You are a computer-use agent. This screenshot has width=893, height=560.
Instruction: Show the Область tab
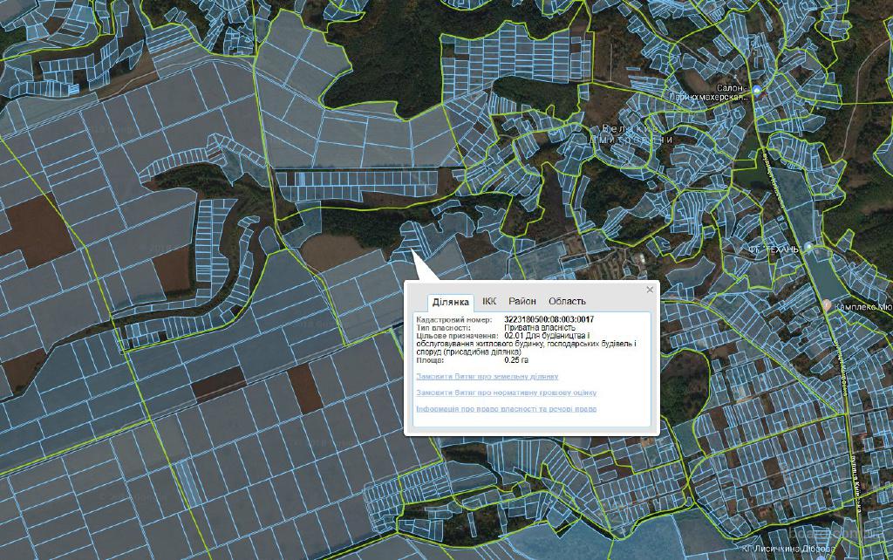(567, 301)
